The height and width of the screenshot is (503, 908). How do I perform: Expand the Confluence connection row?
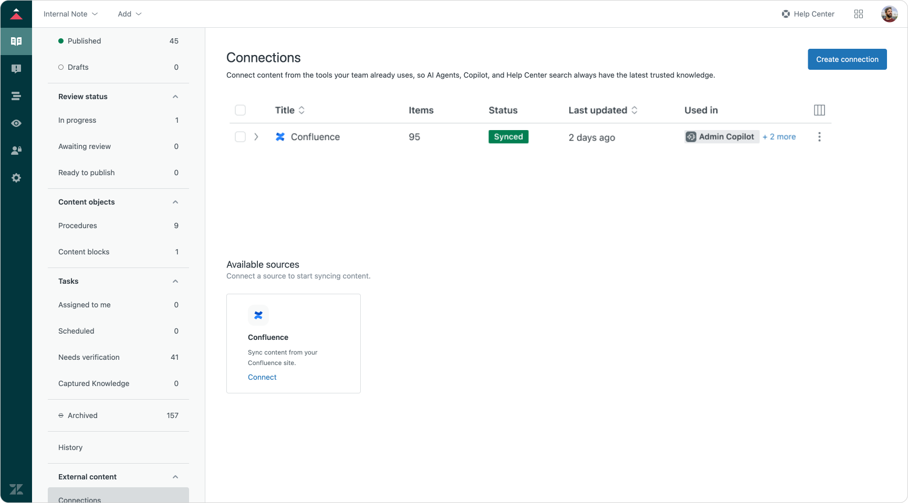(256, 137)
